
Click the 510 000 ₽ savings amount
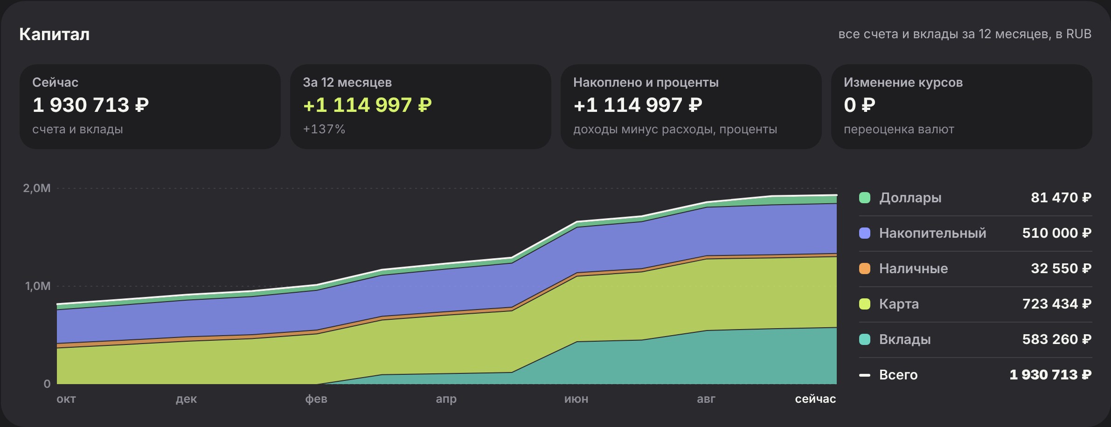tap(1057, 233)
